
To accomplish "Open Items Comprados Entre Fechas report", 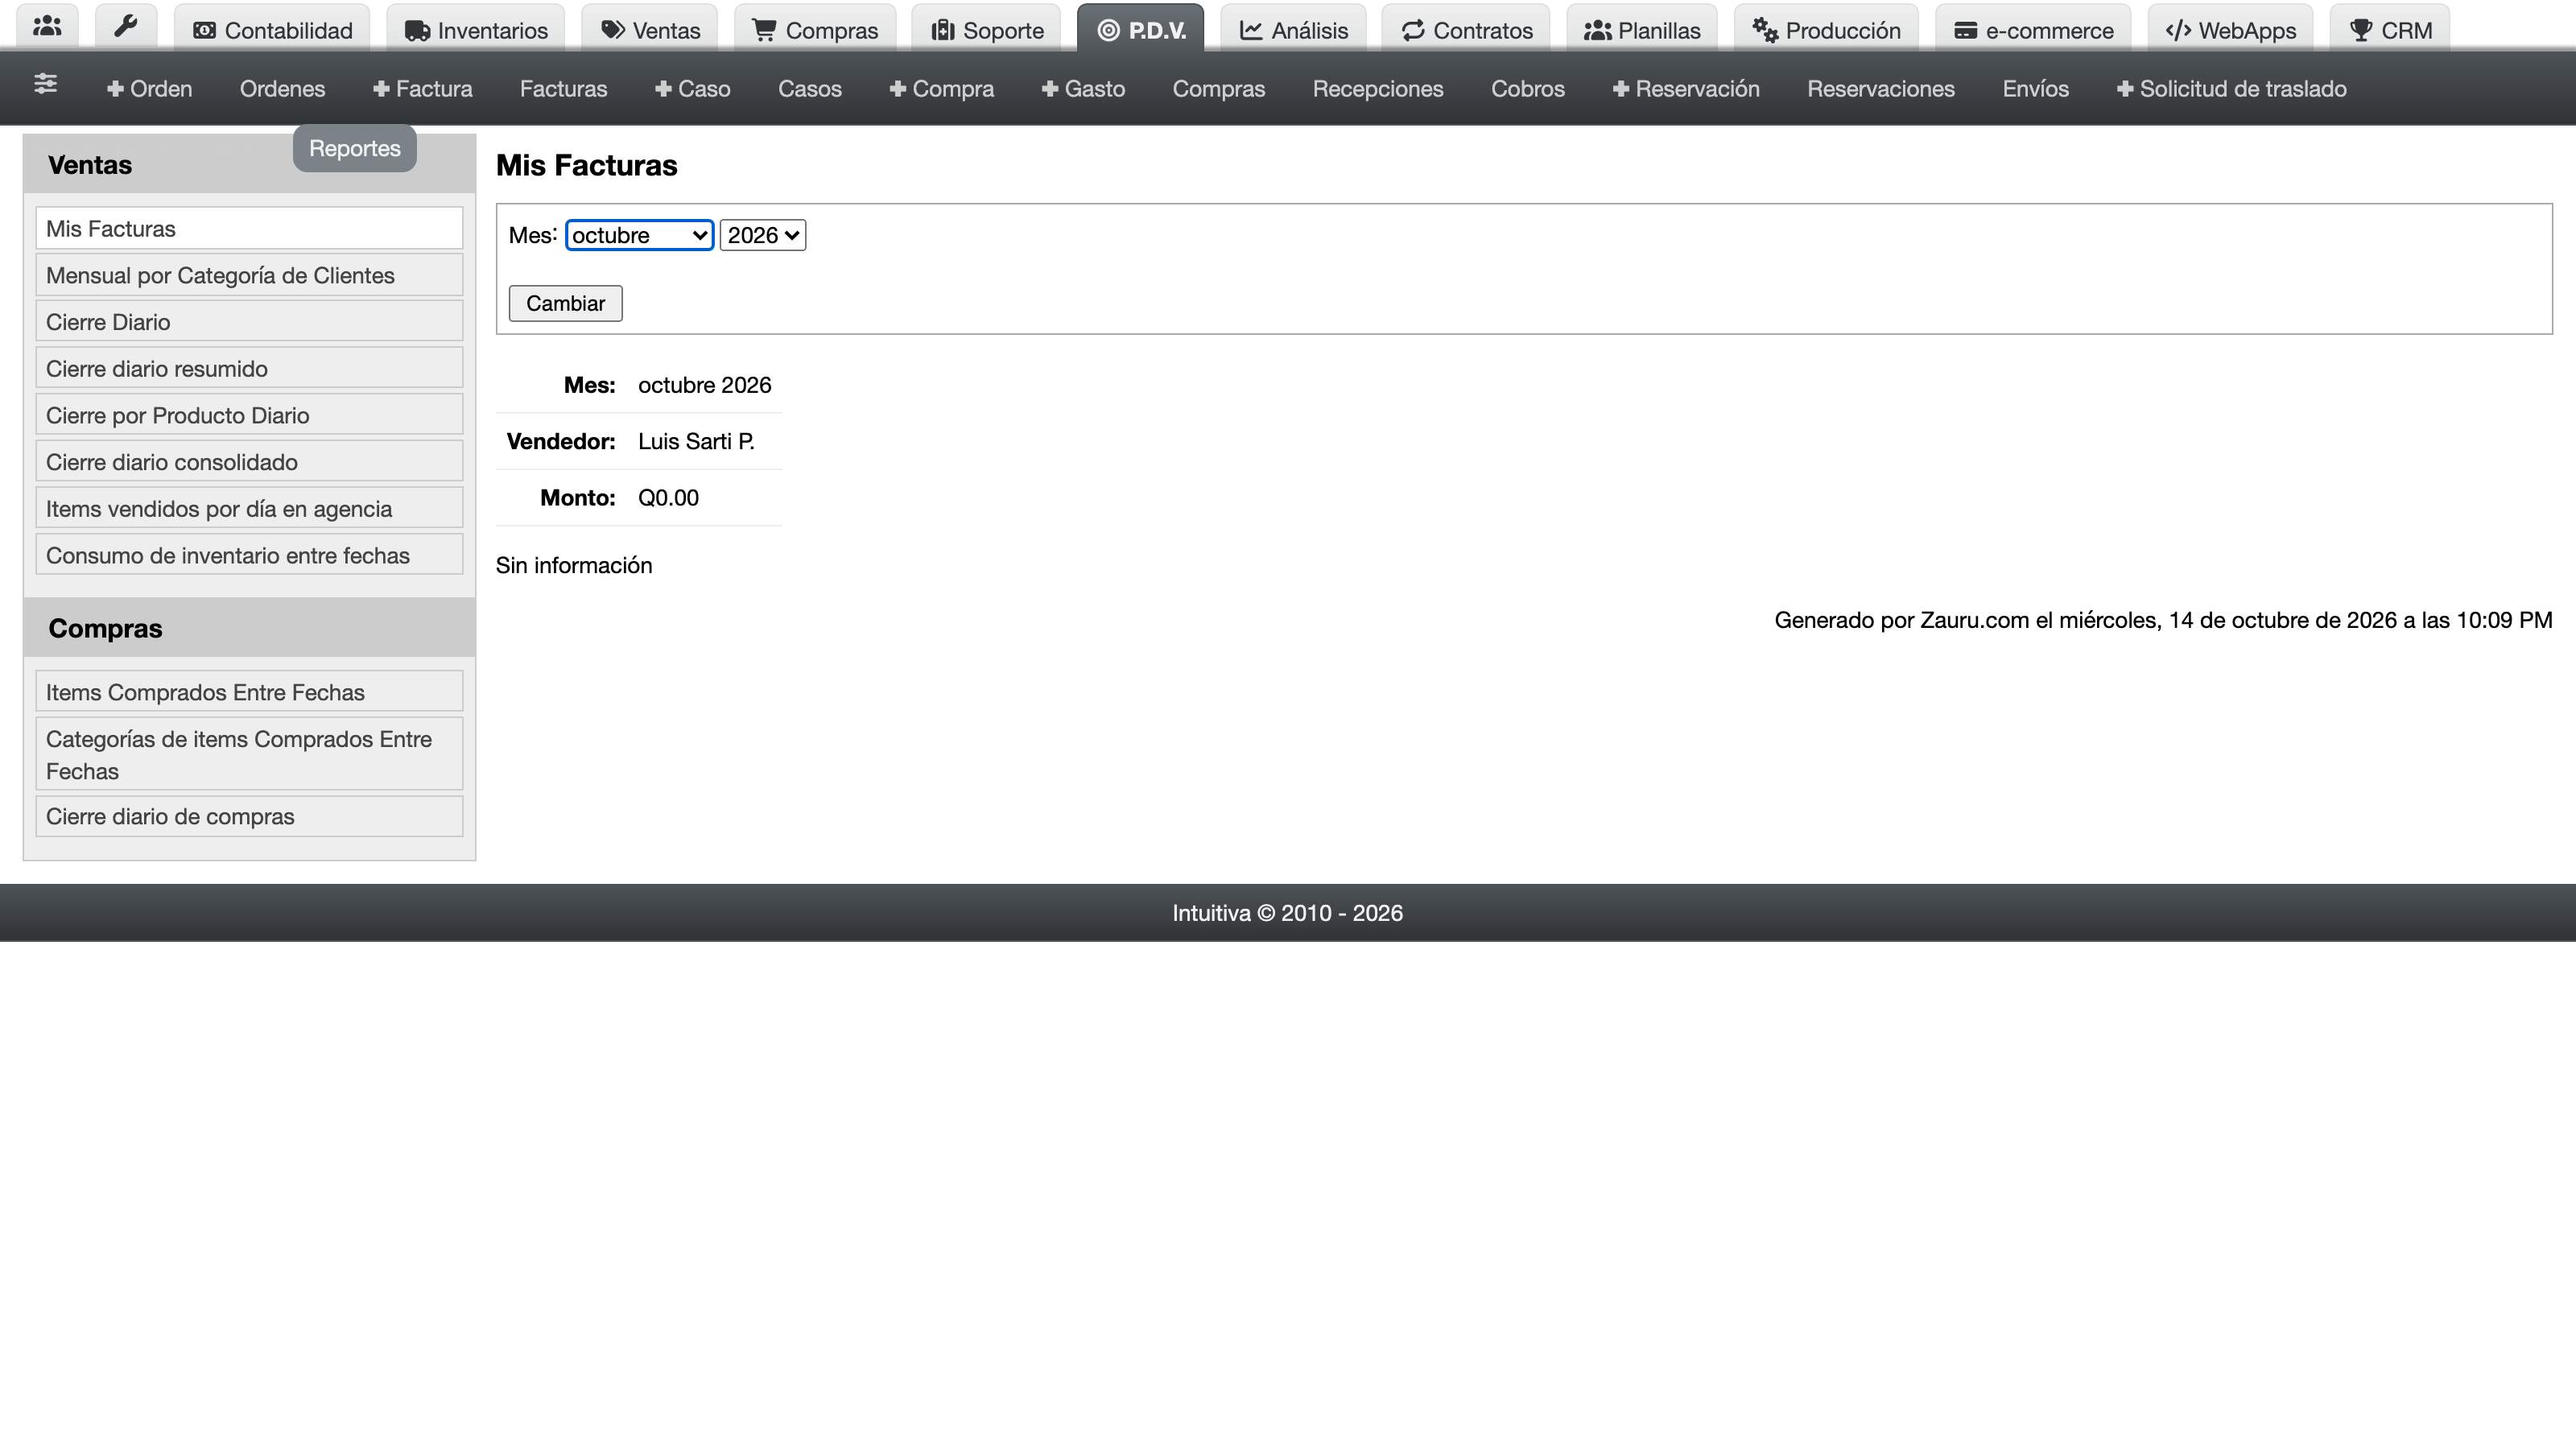I will click(249, 692).
